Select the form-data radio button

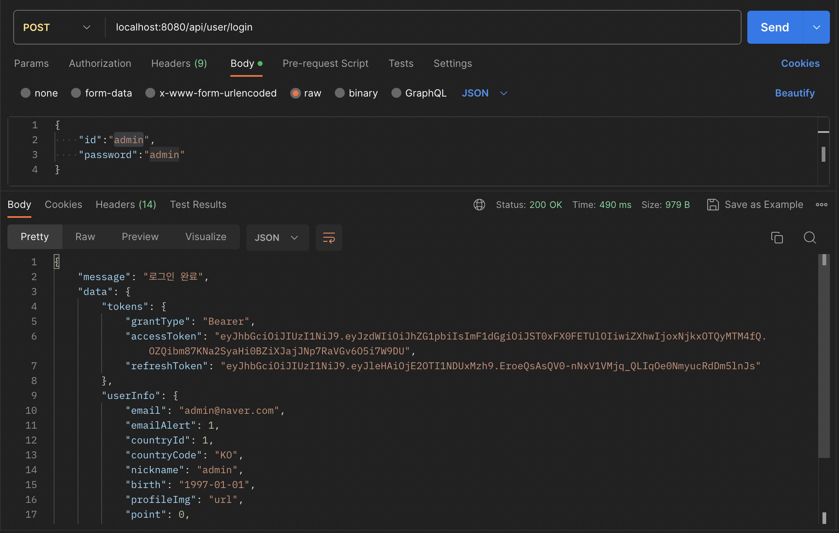click(x=76, y=93)
